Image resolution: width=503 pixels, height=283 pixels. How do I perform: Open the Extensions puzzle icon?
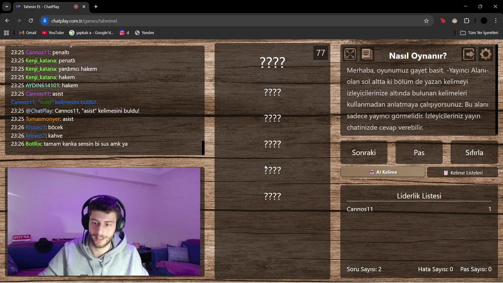(467, 21)
